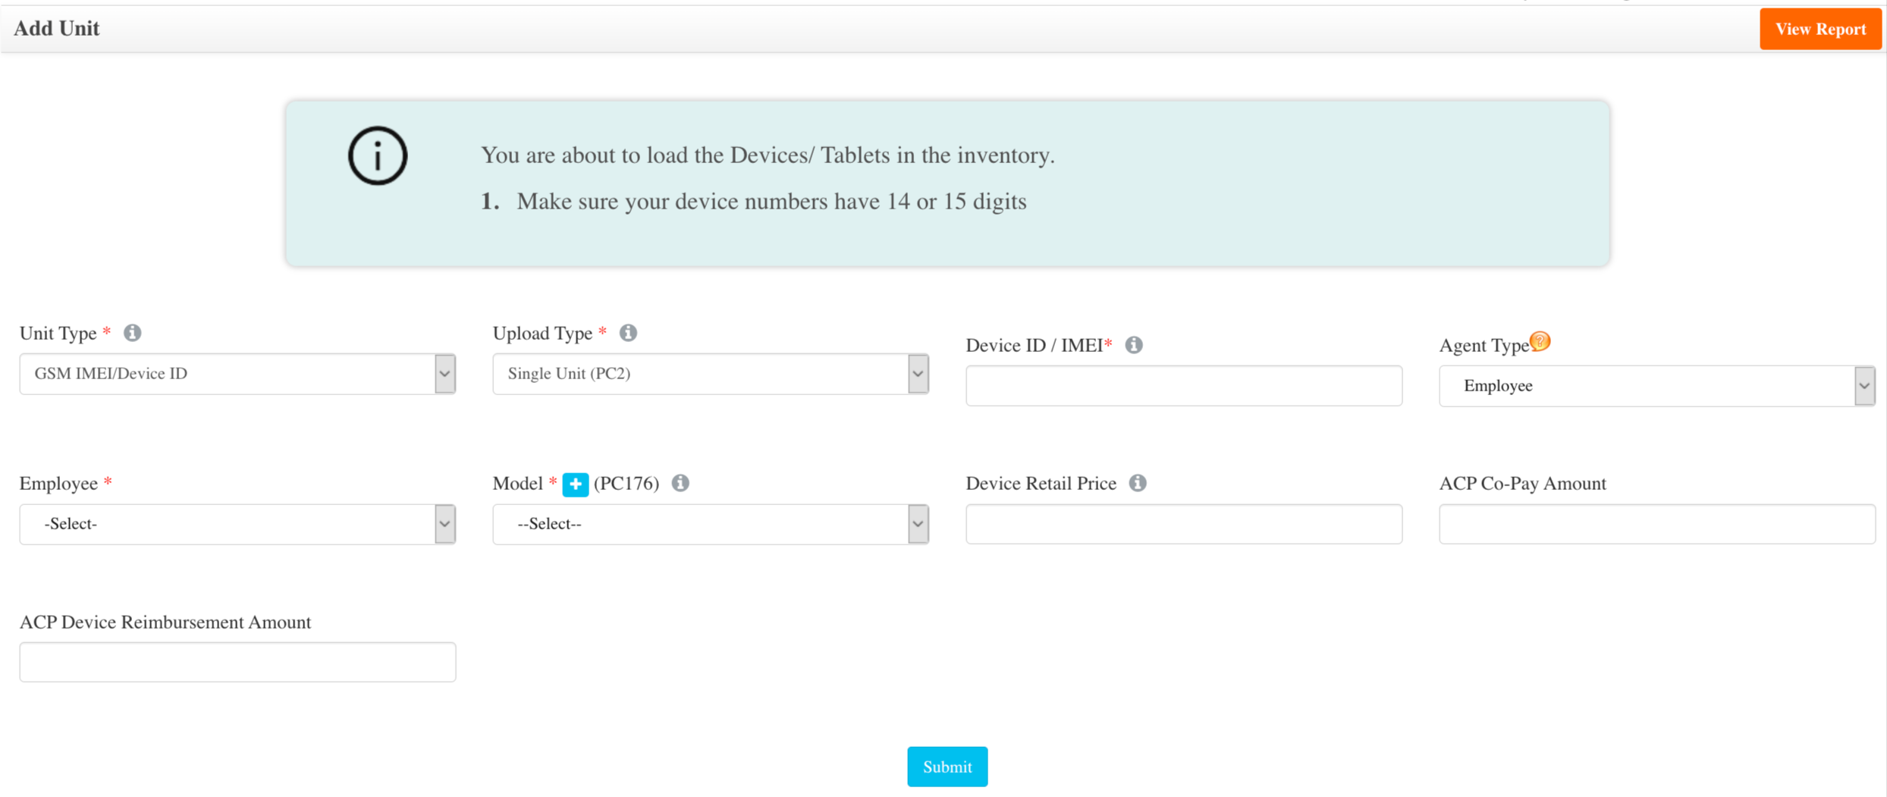This screenshot has height=797, width=1887.
Task: Click the info icon next to Device ID / IMEI
Action: coord(1134,345)
